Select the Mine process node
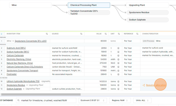Screen dimensions: 176x106 pos(30,5)
